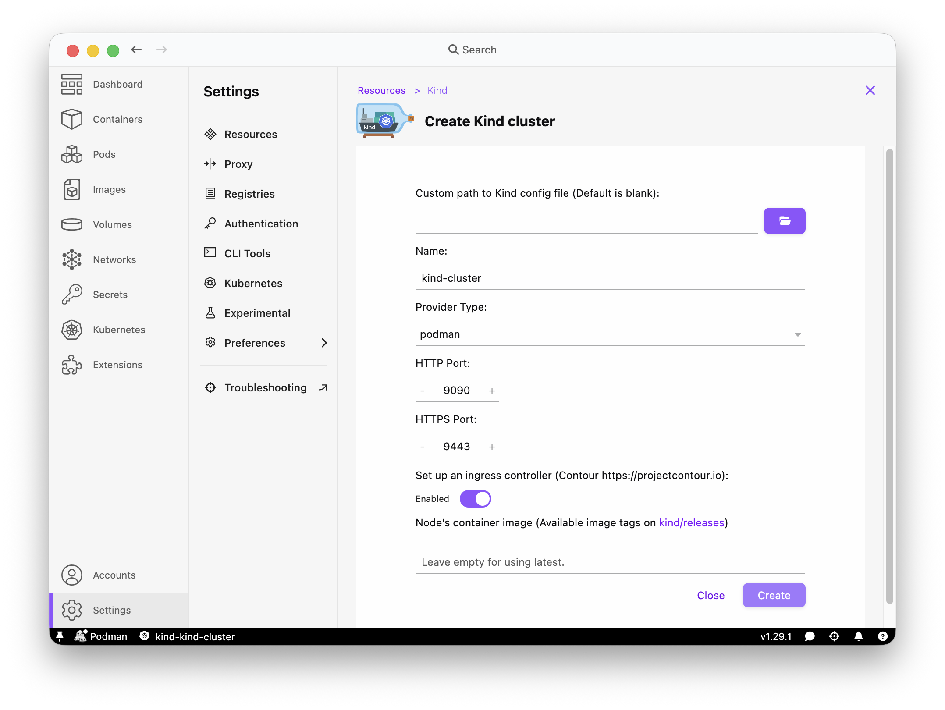This screenshot has height=710, width=945.
Task: Select Authentication in Settings menu
Action: point(263,224)
